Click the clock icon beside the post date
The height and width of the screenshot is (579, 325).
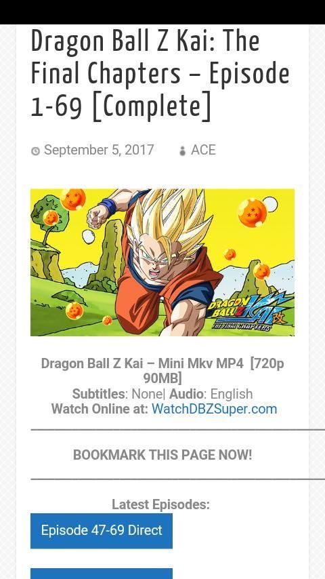(35, 151)
